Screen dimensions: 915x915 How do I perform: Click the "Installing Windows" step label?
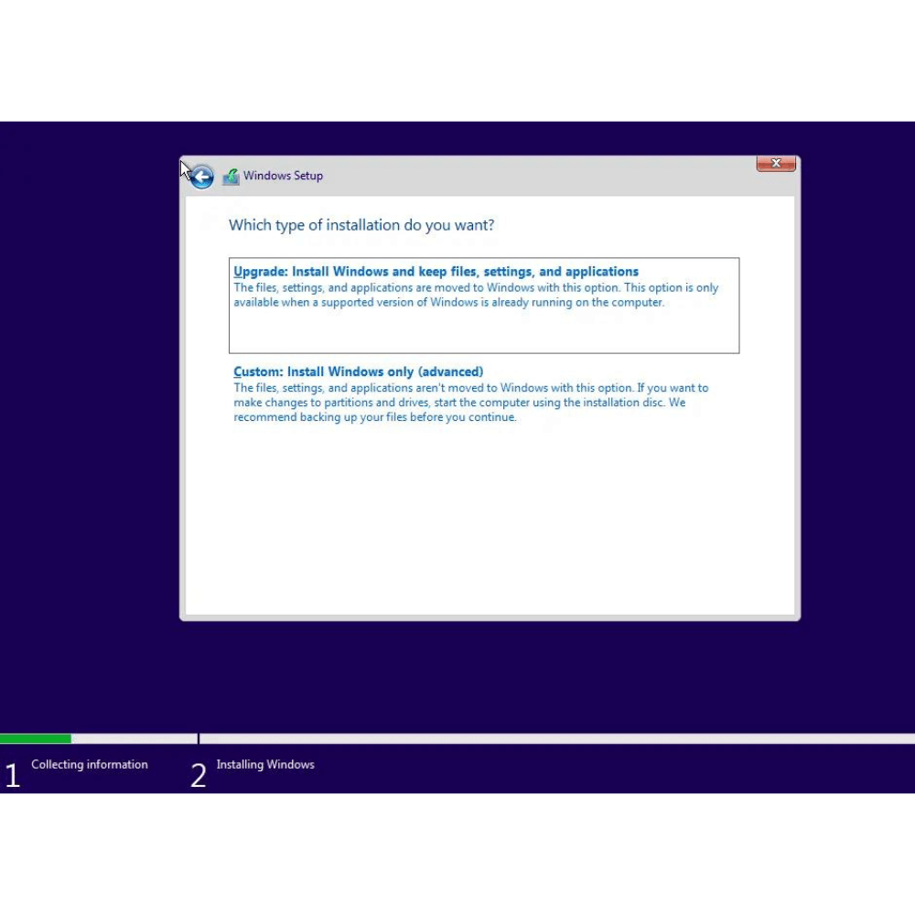click(x=265, y=765)
